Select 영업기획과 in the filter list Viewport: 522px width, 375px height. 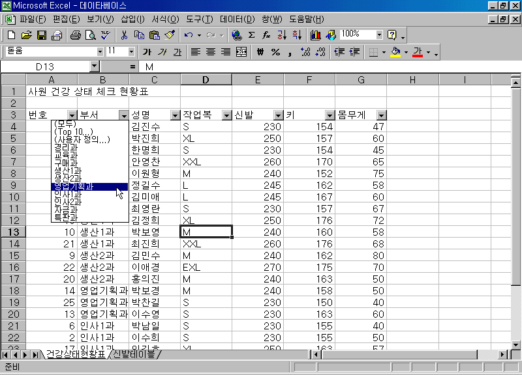pos(74,186)
